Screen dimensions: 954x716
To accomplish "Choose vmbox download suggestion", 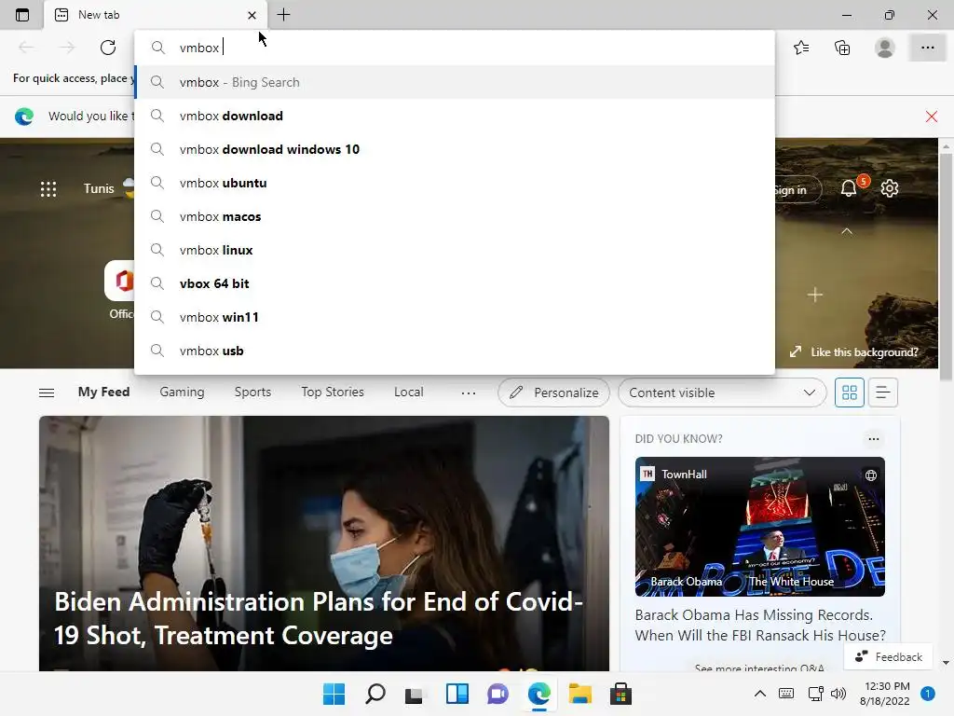I will pyautogui.click(x=455, y=116).
